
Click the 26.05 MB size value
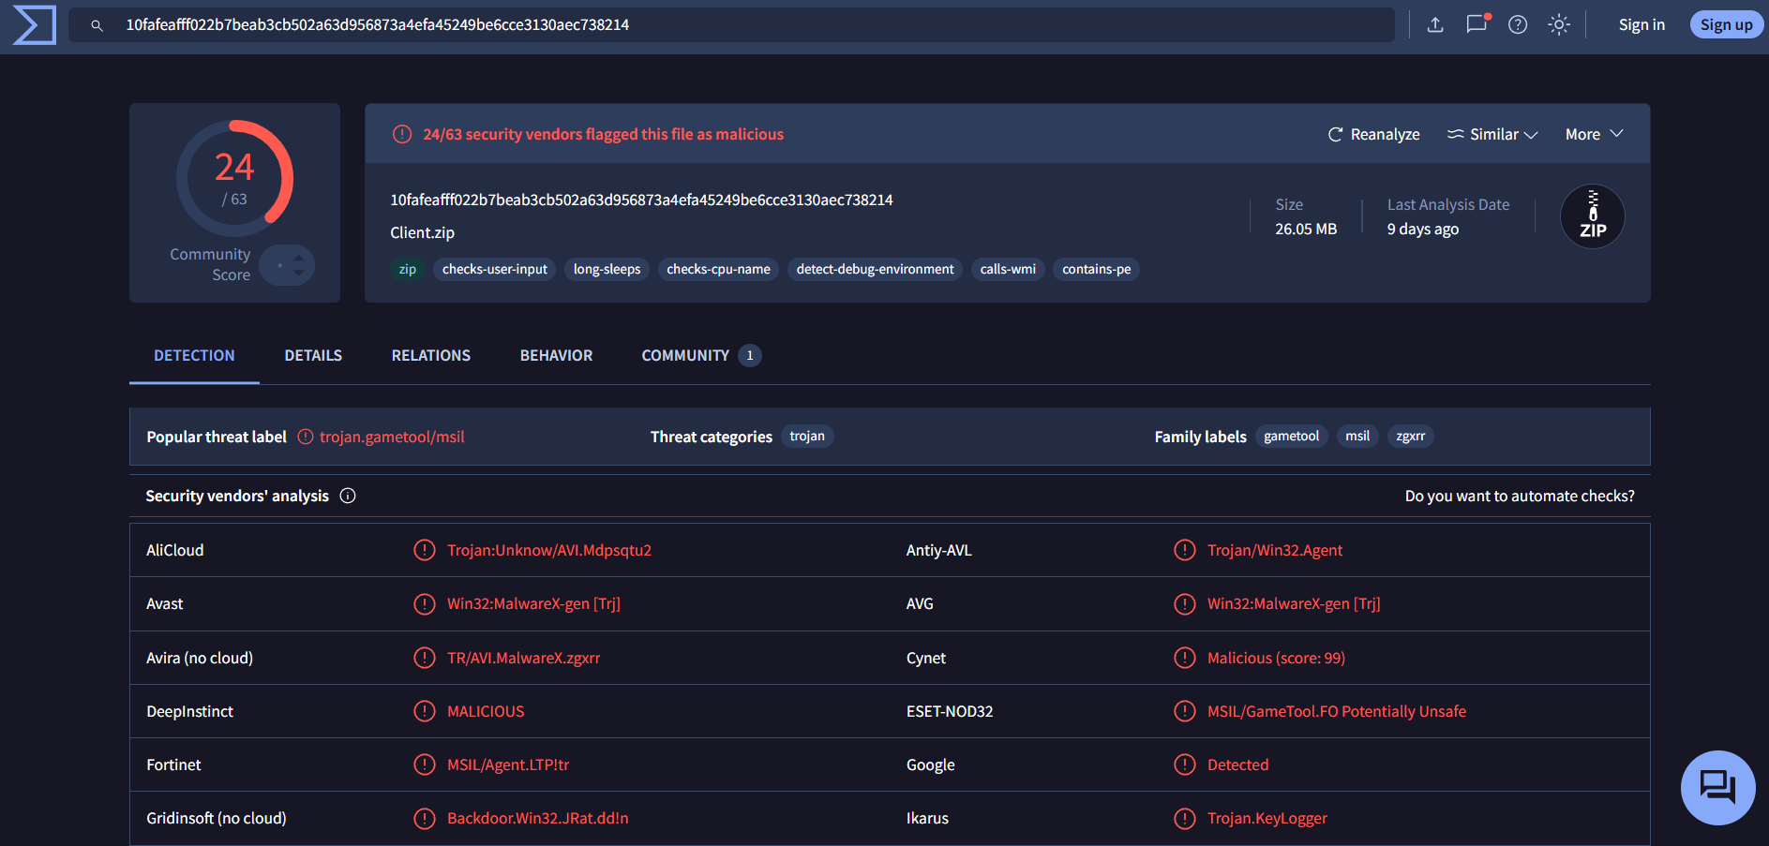pyautogui.click(x=1306, y=229)
